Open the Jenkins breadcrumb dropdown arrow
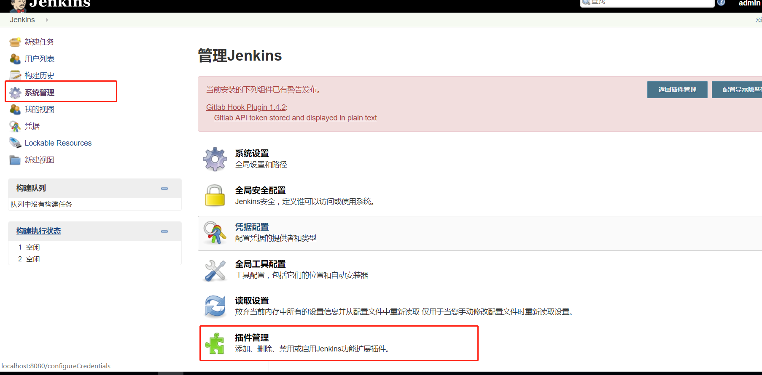Viewport: 762px width, 375px height. [47, 20]
